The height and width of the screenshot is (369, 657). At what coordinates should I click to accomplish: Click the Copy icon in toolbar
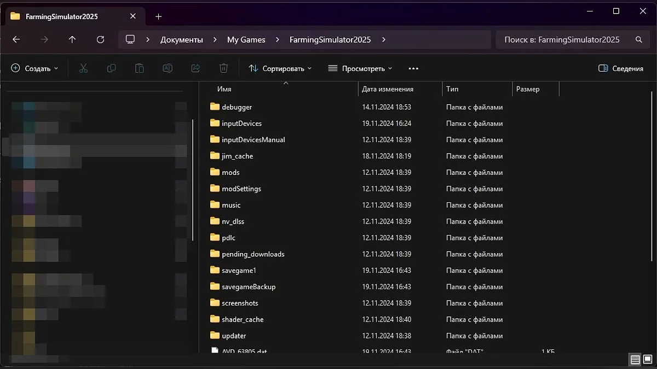(111, 68)
